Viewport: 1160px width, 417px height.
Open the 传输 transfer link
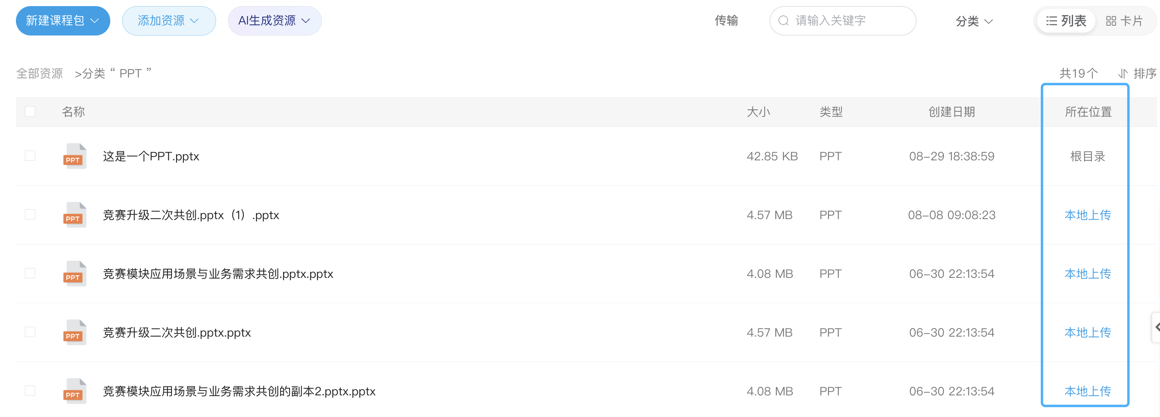[x=726, y=21]
